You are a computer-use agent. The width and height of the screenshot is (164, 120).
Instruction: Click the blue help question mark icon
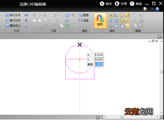[157, 9]
